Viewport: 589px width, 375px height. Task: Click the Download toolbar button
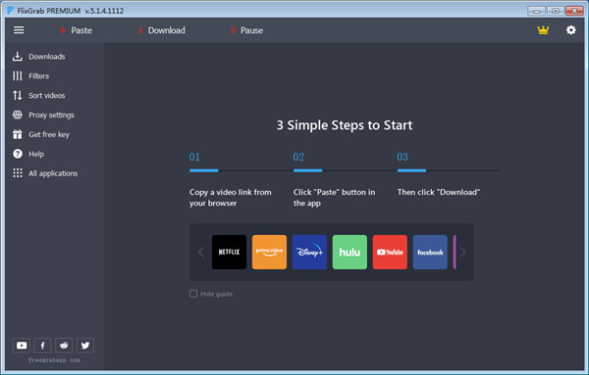point(162,30)
